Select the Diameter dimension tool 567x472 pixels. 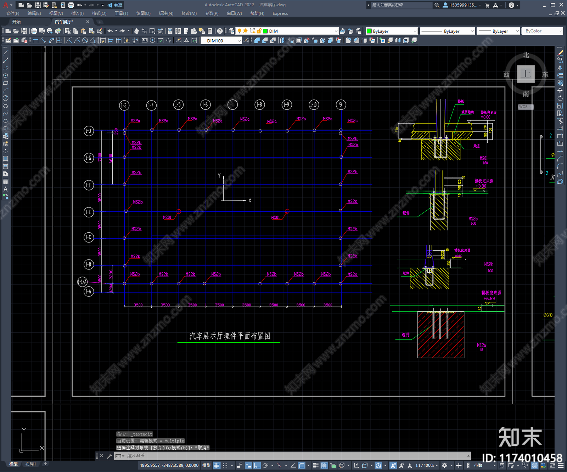coord(85,40)
